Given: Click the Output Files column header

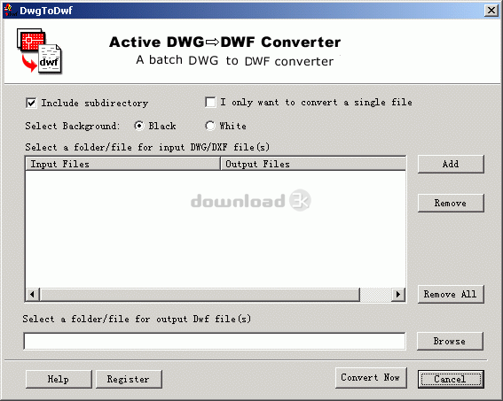Looking at the screenshot, I should tap(313, 164).
